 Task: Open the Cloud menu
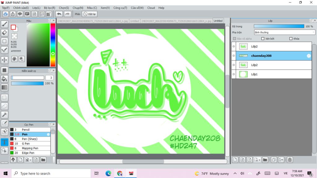(x=151, y=8)
